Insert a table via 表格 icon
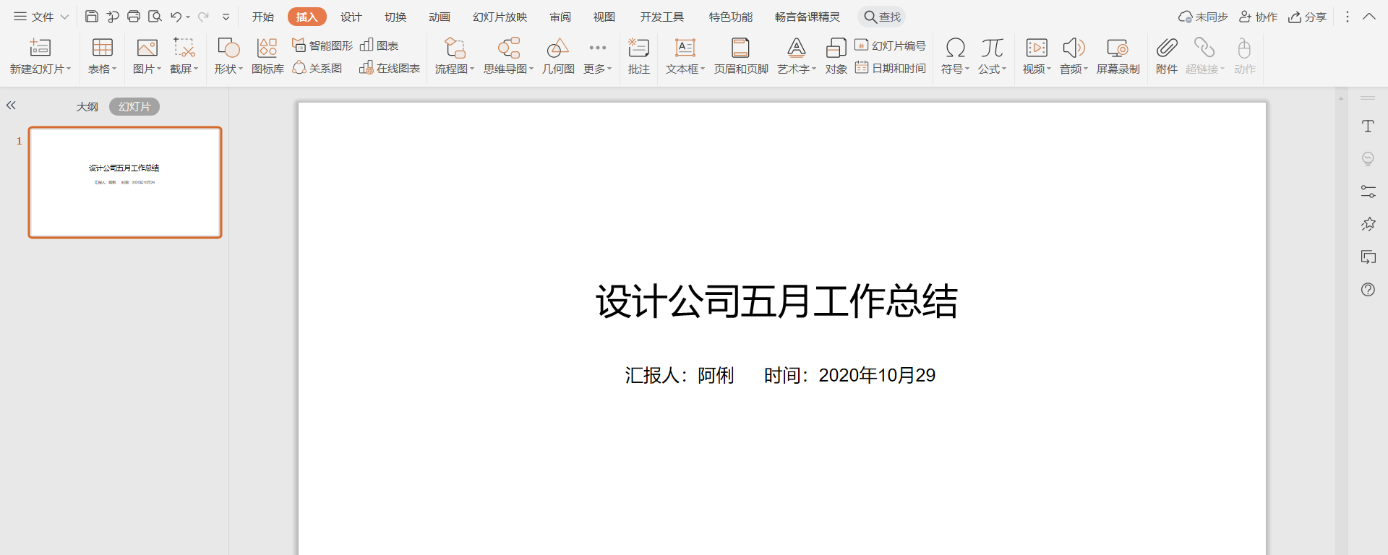1388x555 pixels. point(102,56)
